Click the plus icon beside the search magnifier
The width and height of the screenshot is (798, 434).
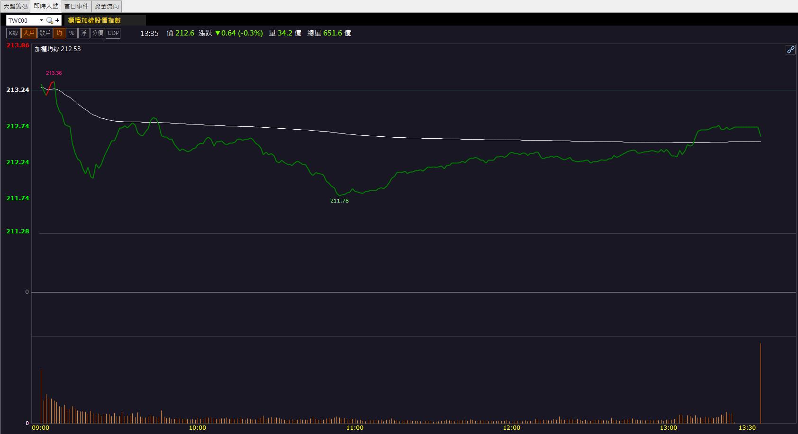[x=57, y=20]
